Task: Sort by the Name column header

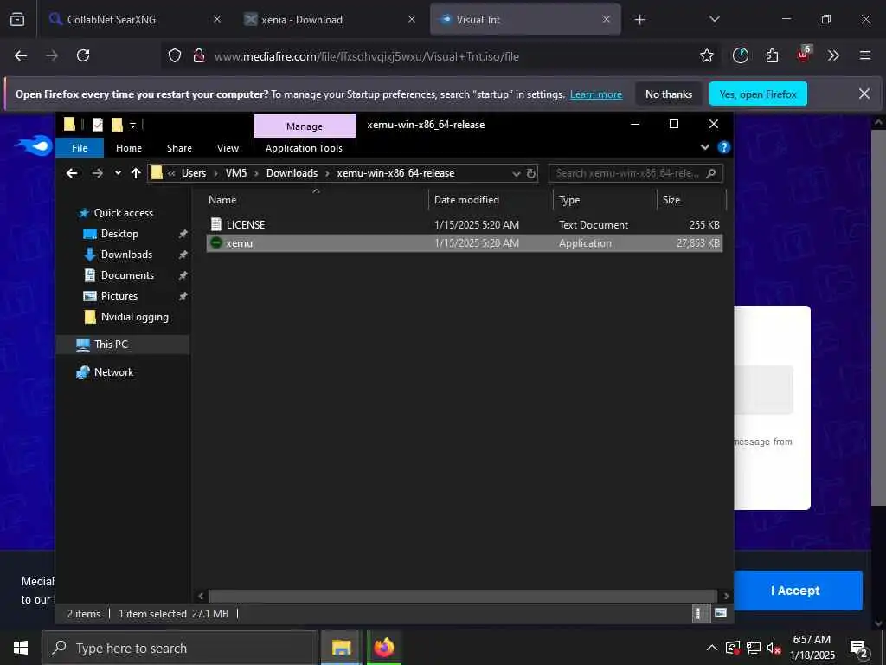Action: click(x=317, y=200)
